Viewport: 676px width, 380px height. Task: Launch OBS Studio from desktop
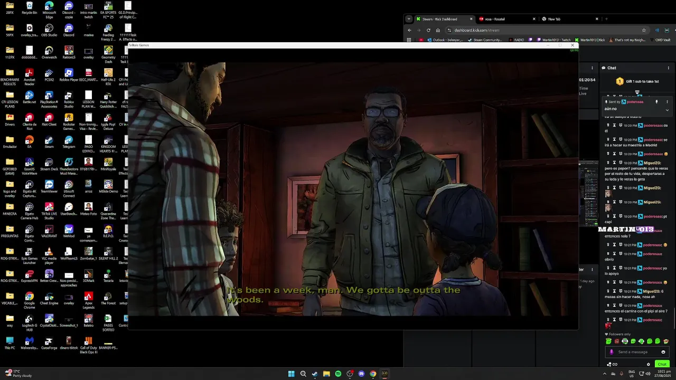click(49, 30)
